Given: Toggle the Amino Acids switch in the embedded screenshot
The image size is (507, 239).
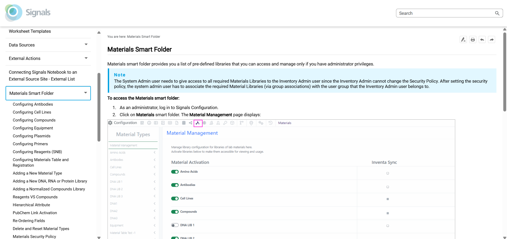Looking at the screenshot, I should click(175, 172).
